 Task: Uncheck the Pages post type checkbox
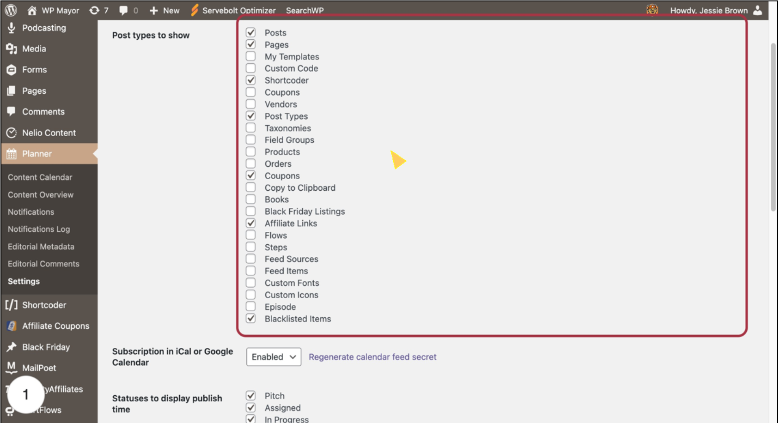coord(250,44)
